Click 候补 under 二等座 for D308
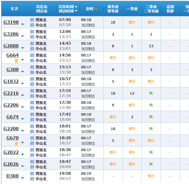Screen dimensions: 189x184 pos(151,176)
